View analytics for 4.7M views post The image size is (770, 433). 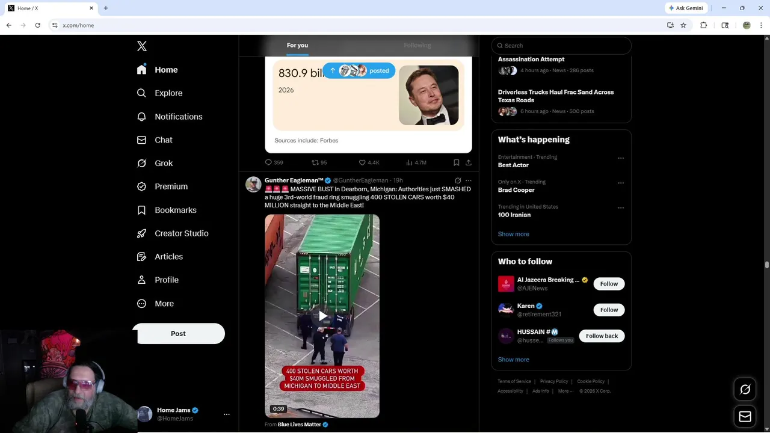(x=416, y=162)
